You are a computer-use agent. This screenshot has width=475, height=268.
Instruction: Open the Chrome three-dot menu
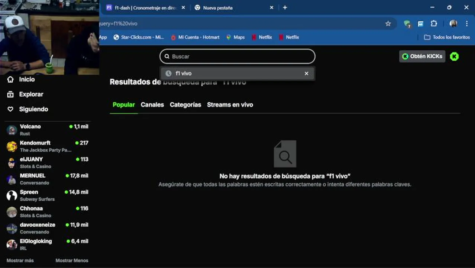tap(467, 23)
